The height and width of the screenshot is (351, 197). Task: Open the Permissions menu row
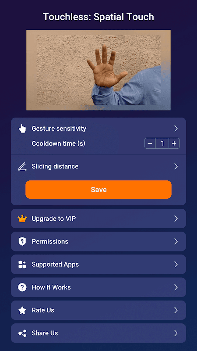click(98, 242)
